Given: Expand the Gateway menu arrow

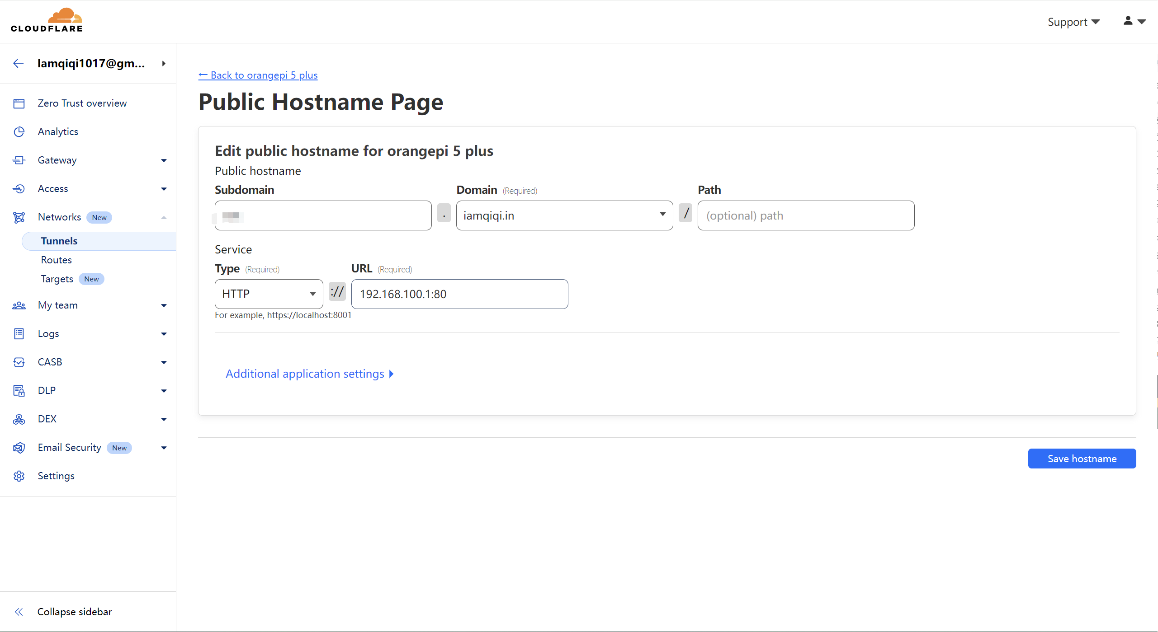Looking at the screenshot, I should tap(164, 160).
